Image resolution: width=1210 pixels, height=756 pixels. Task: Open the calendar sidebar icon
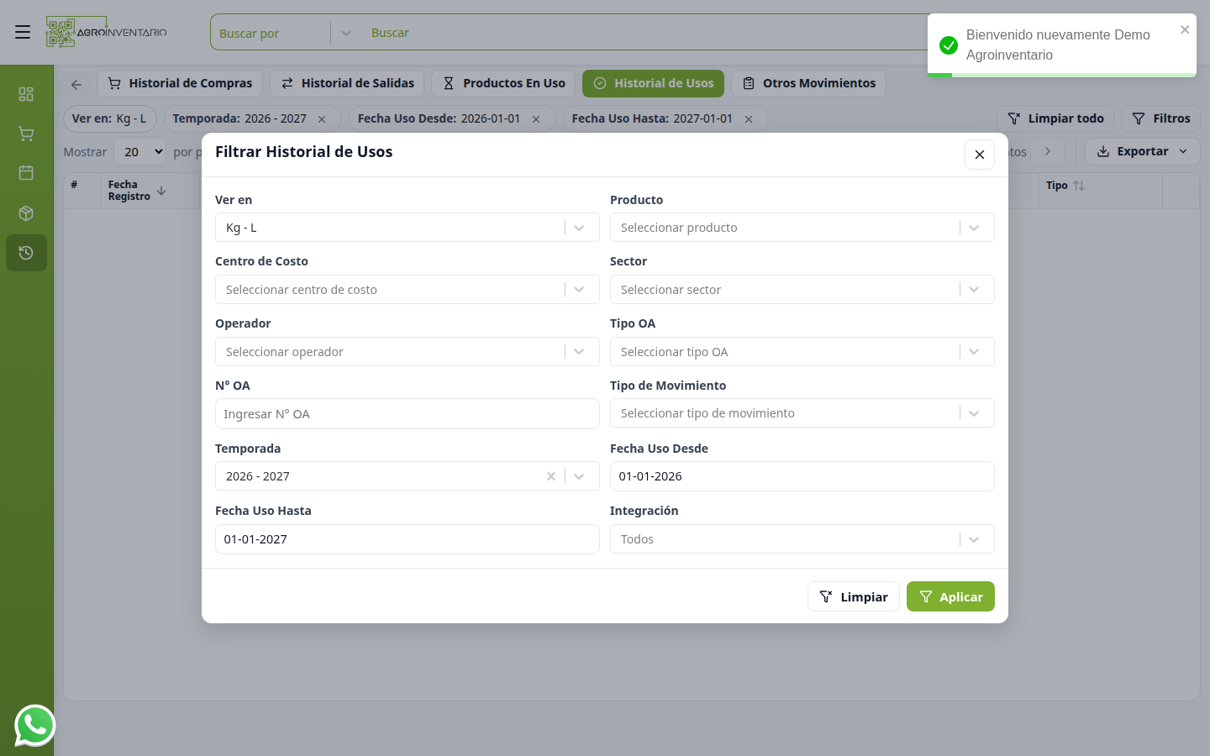point(26,173)
